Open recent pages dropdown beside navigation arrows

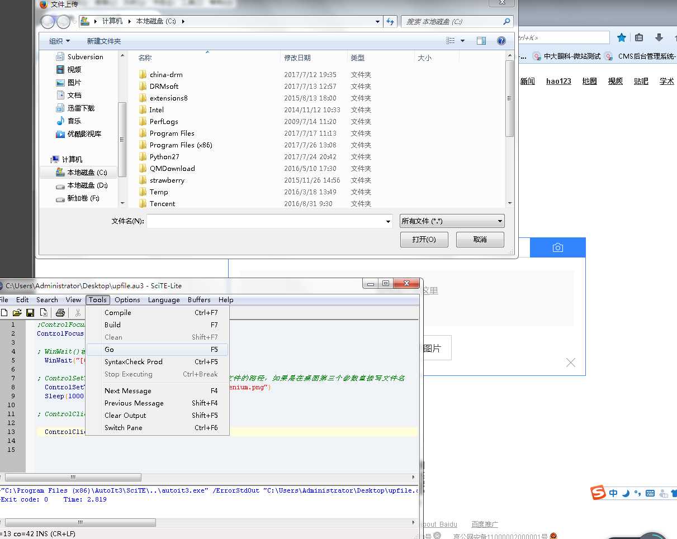pyautogui.click(x=75, y=22)
